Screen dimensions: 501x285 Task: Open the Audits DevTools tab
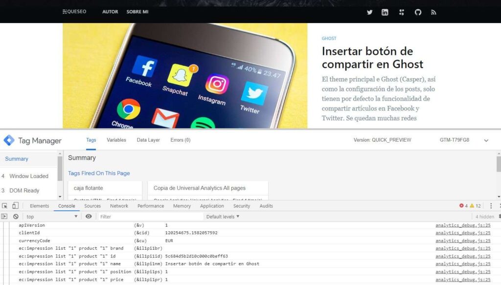click(x=266, y=206)
